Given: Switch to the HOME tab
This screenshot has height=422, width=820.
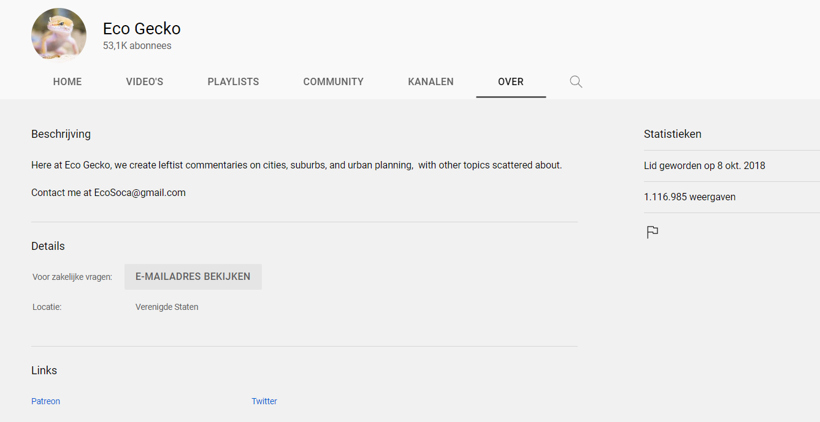Looking at the screenshot, I should coord(67,81).
